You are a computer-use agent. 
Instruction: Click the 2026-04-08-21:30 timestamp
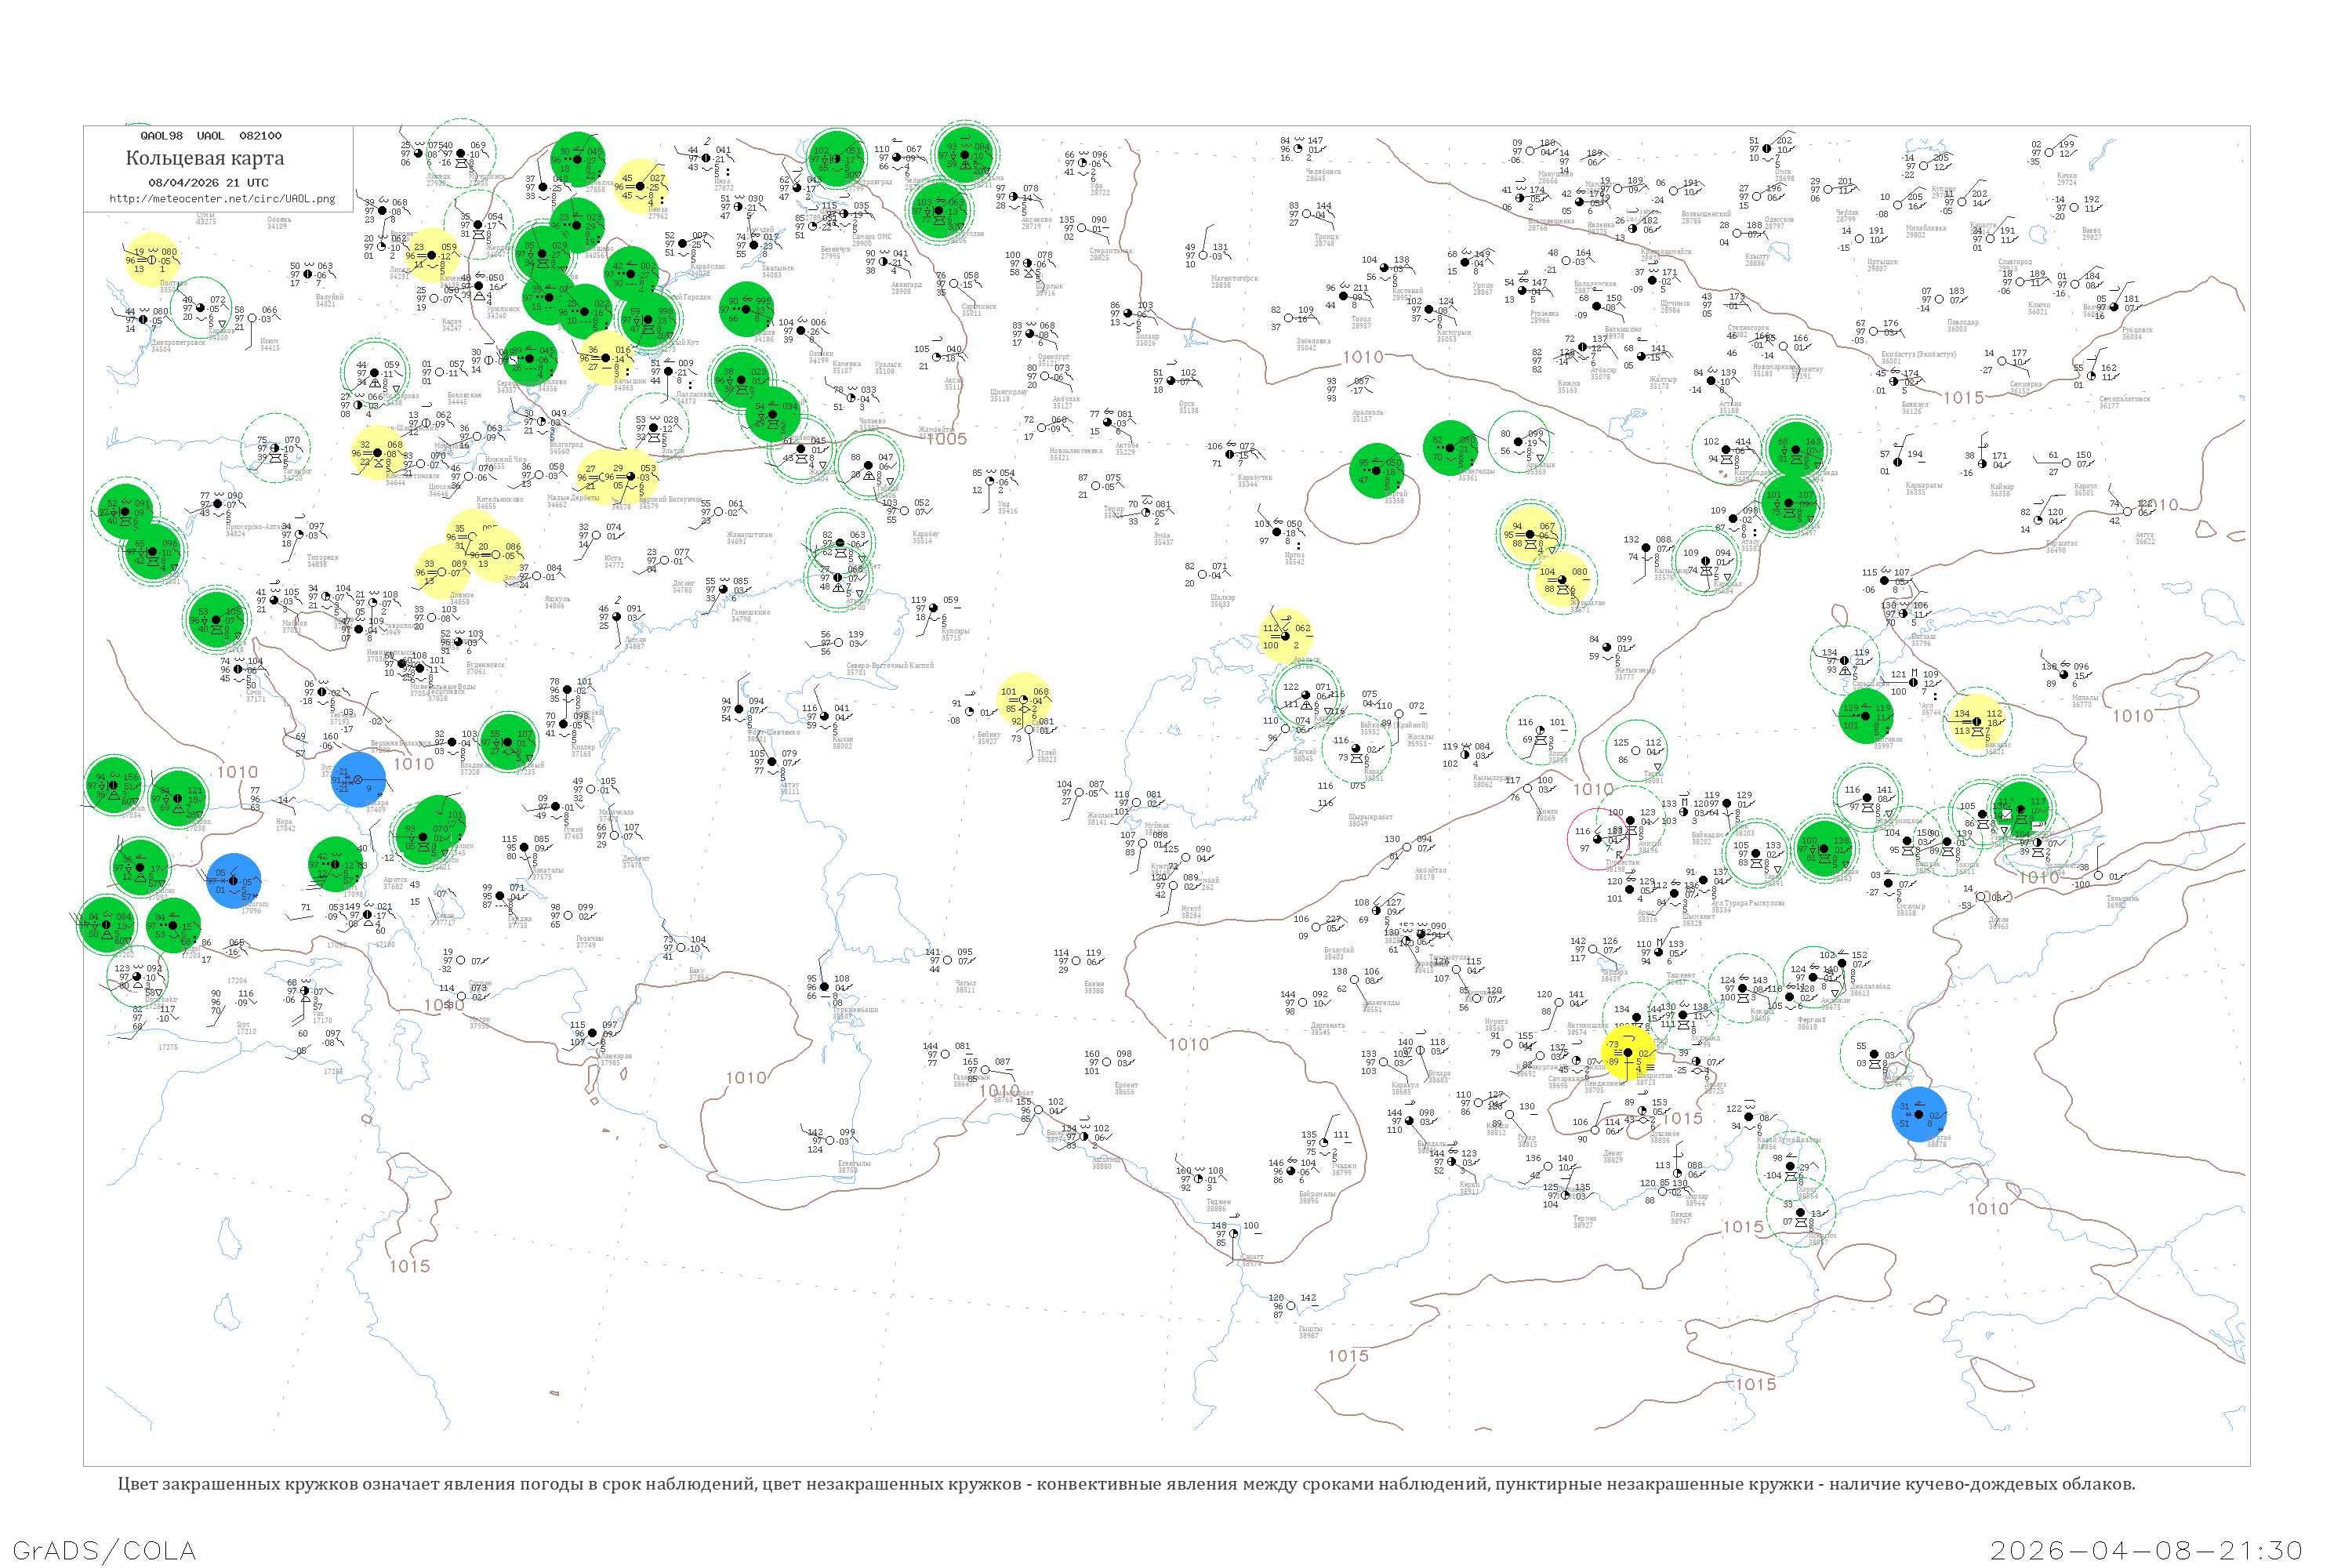(x=2146, y=1550)
